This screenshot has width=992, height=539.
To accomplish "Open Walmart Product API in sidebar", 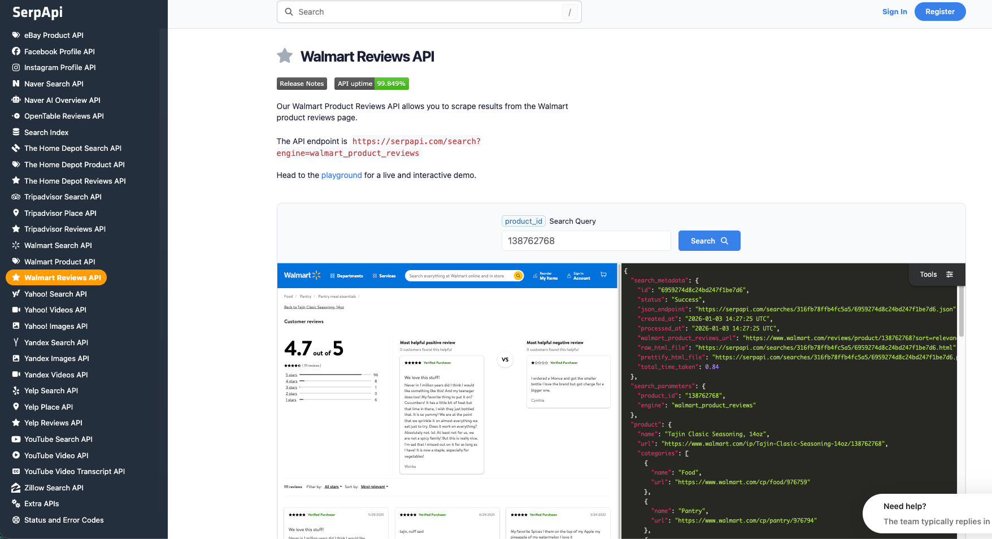I will coord(59,262).
